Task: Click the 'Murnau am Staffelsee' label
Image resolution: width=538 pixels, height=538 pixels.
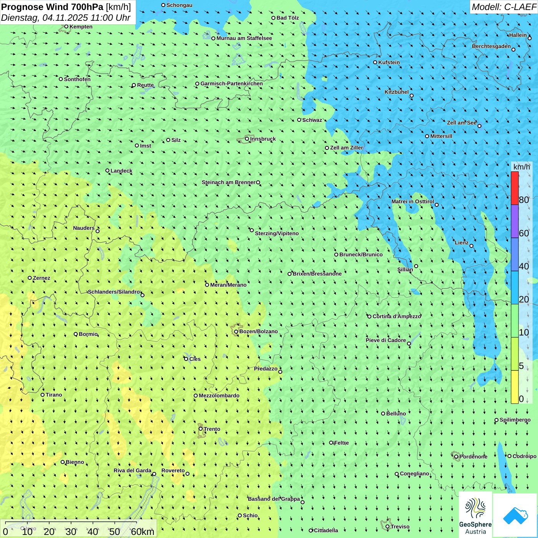Action: (x=244, y=38)
